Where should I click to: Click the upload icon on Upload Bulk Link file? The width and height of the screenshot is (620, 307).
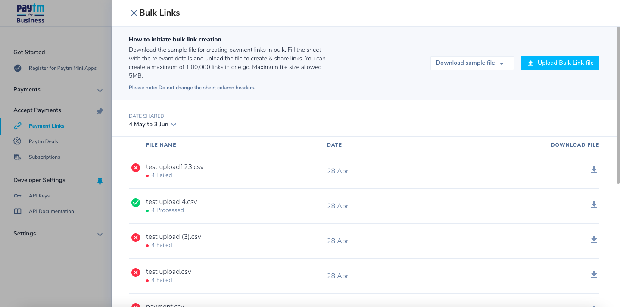pos(530,63)
